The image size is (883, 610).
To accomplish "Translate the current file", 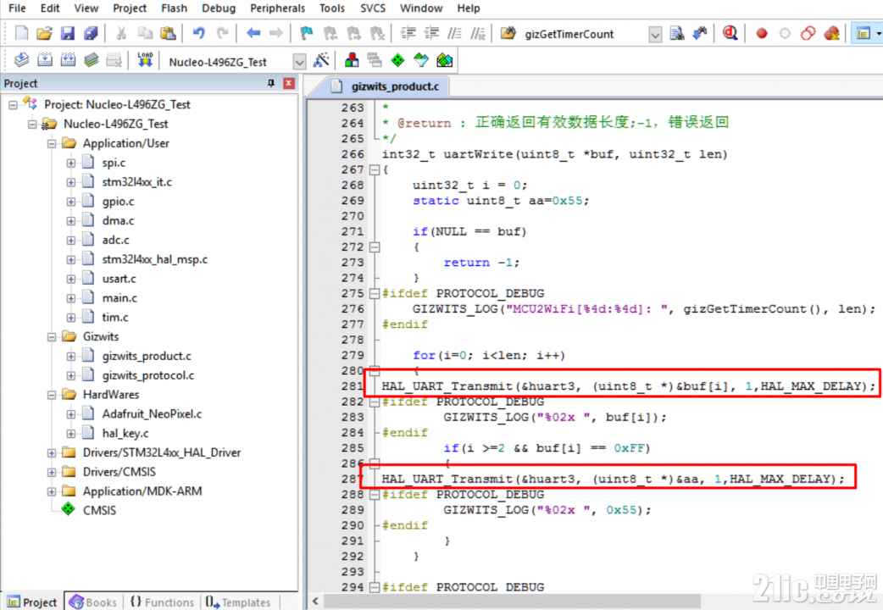I will tap(21, 59).
